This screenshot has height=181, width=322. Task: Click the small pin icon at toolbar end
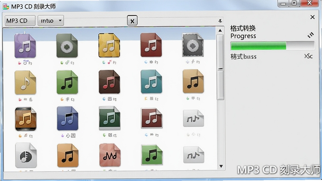(x=220, y=21)
